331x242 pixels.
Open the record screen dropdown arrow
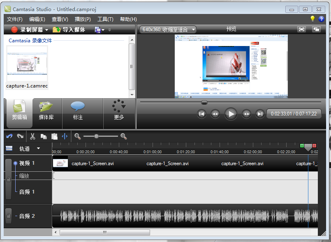click(46, 30)
